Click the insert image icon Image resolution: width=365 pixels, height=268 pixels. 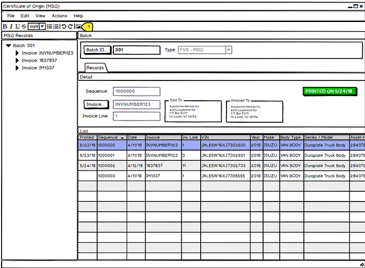point(78,26)
